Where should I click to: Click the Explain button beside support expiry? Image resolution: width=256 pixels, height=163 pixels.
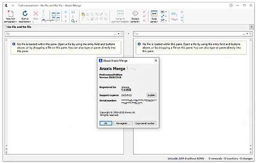(x=151, y=95)
